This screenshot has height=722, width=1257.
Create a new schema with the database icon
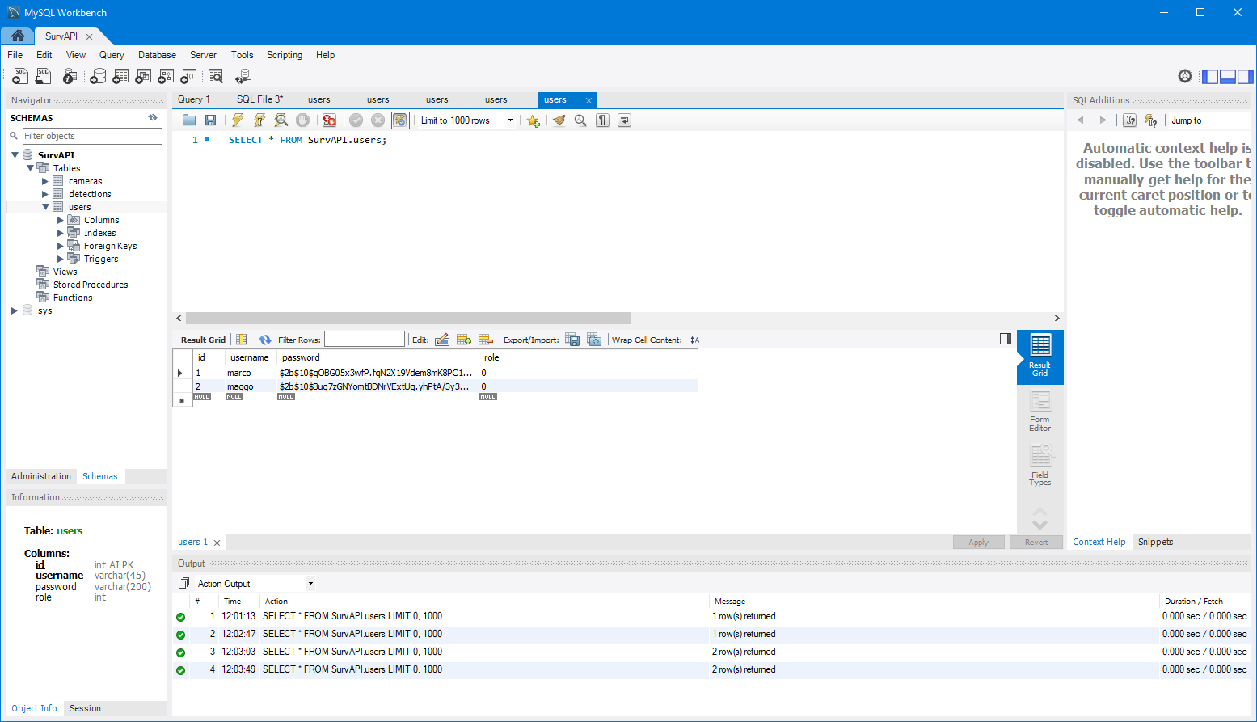[x=98, y=77]
